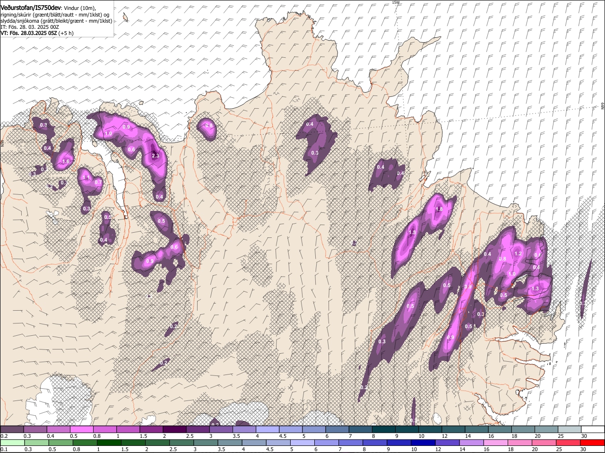Select the dark teal swatch between 8 and 9, upper scale

click(x=384, y=429)
